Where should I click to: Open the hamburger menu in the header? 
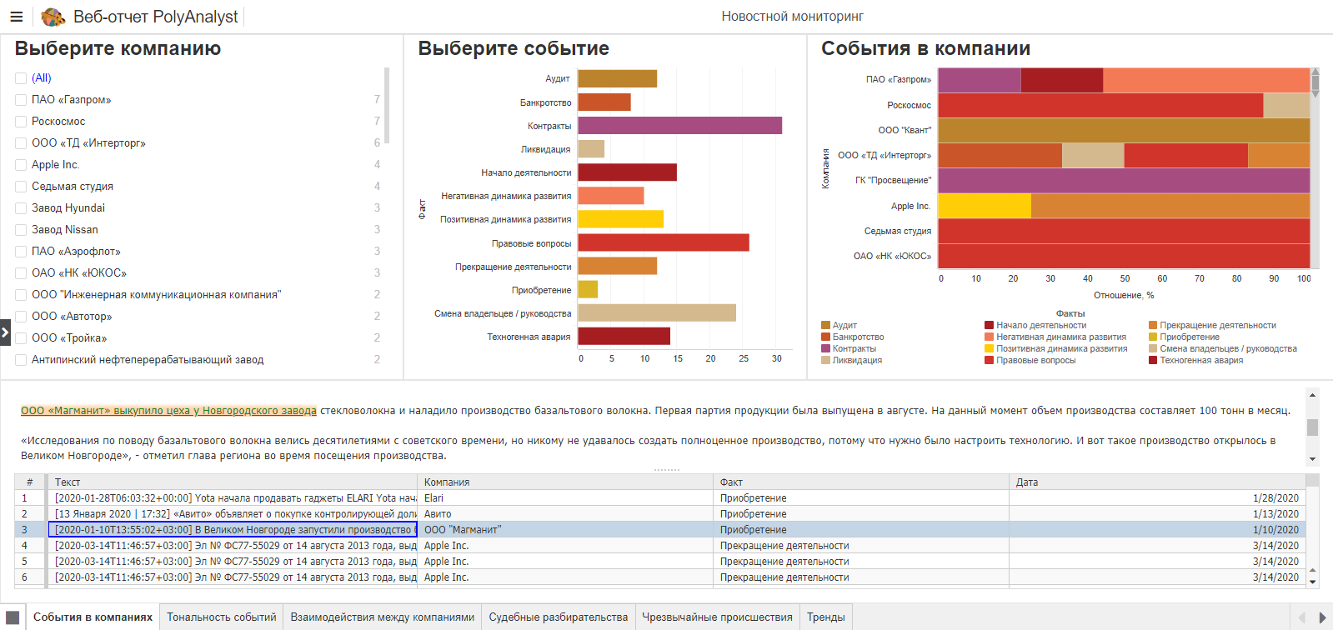(x=16, y=17)
